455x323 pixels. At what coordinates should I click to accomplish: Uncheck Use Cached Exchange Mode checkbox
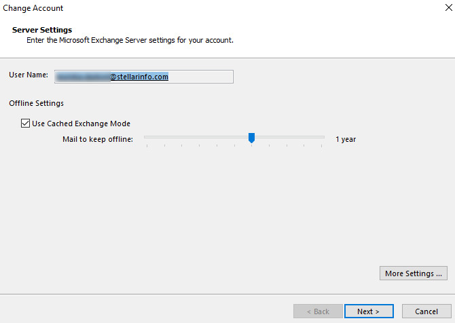tap(26, 123)
